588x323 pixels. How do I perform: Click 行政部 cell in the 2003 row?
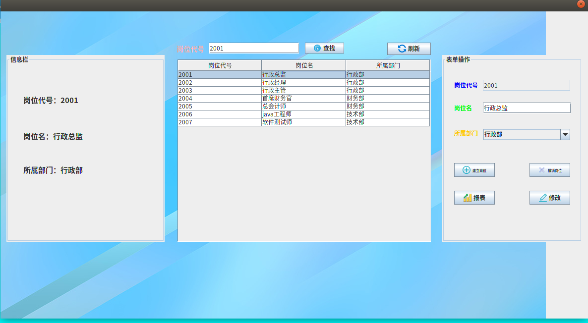pyautogui.click(x=388, y=90)
